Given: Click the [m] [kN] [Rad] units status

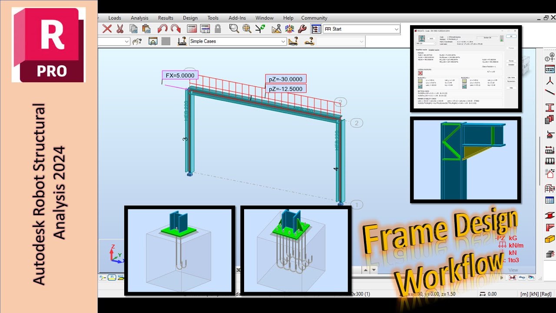Looking at the screenshot, I should click(536, 294).
